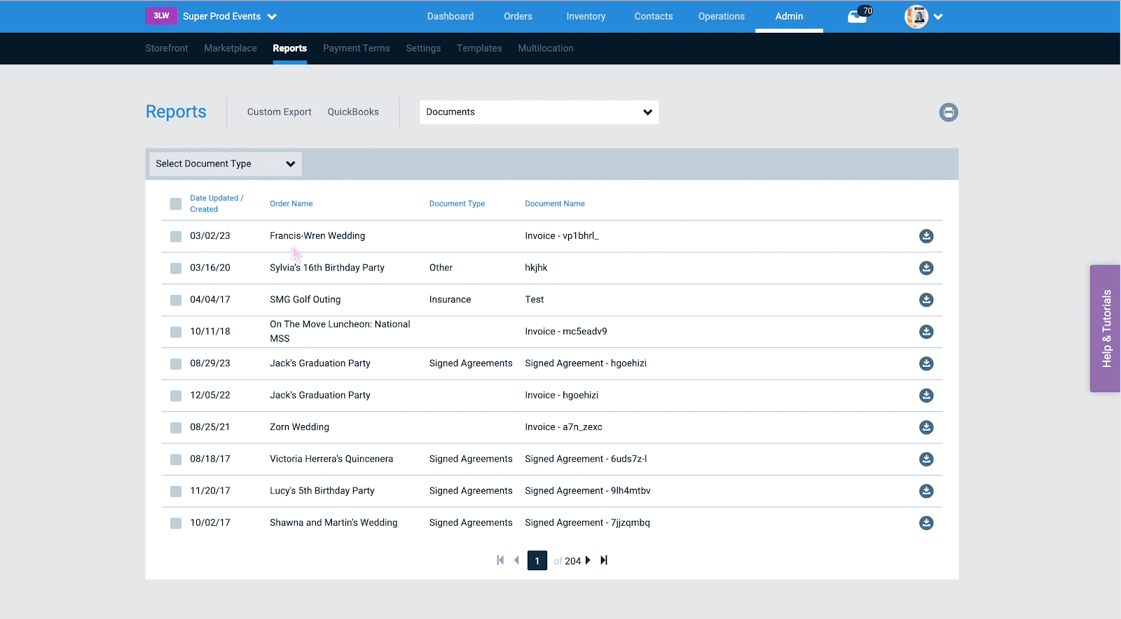Download the Francis-Wren Wedding invoice
The image size is (1121, 619).
tap(926, 236)
